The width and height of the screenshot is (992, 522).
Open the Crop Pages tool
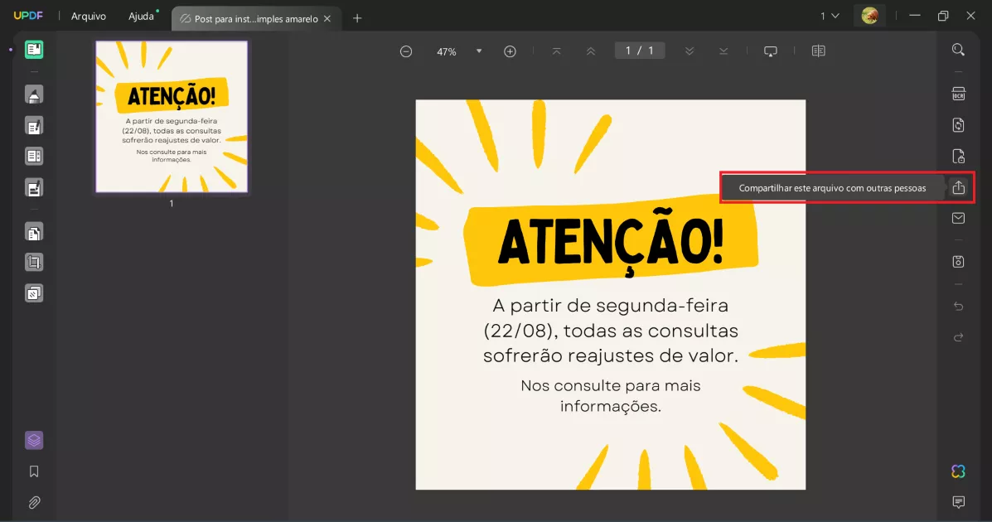34,262
